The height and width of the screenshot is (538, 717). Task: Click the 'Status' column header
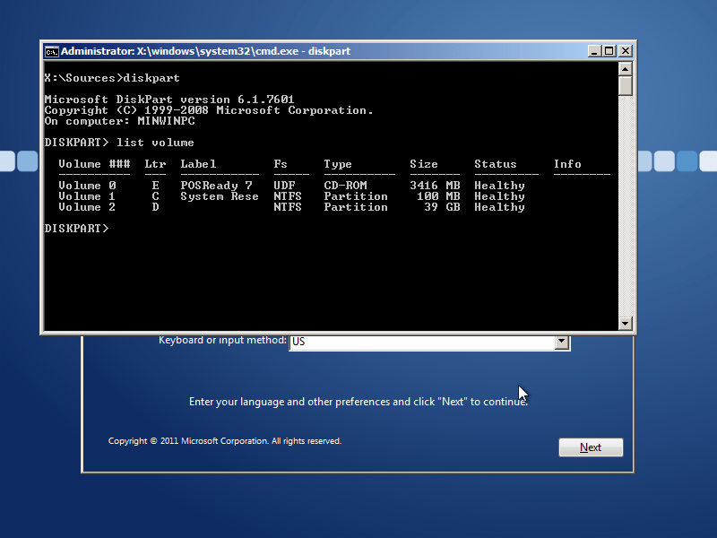[496, 164]
